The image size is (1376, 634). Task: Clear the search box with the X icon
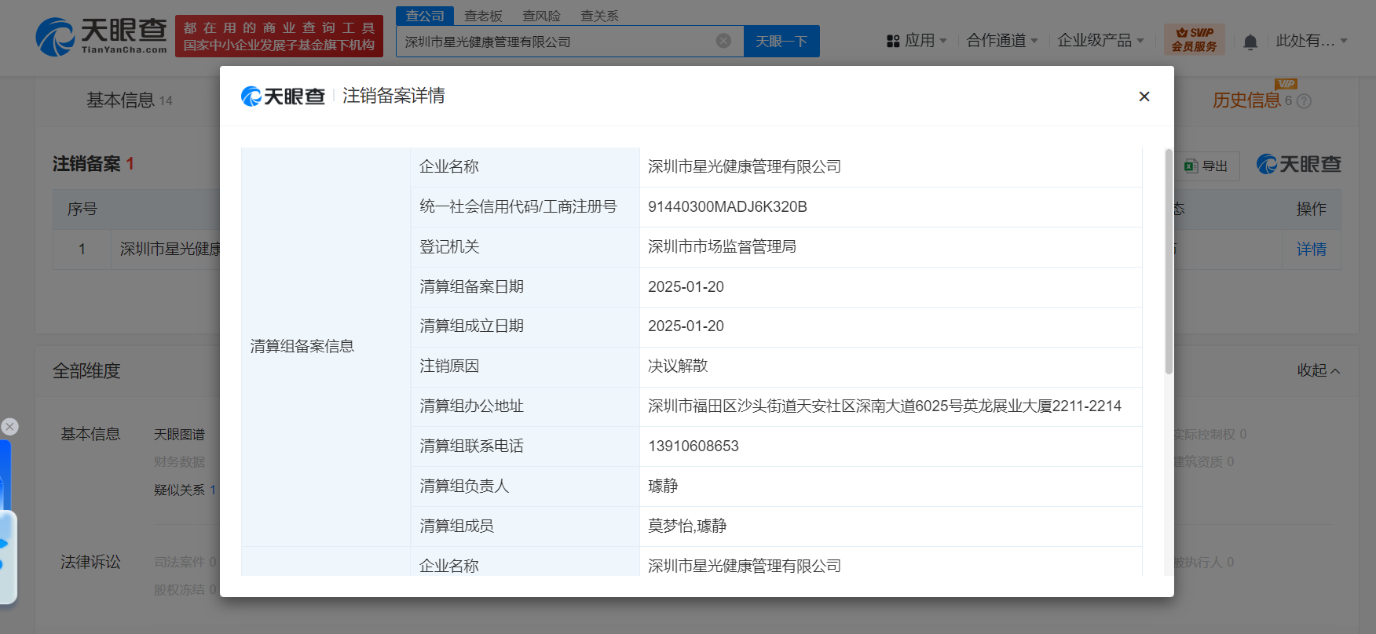tap(724, 41)
